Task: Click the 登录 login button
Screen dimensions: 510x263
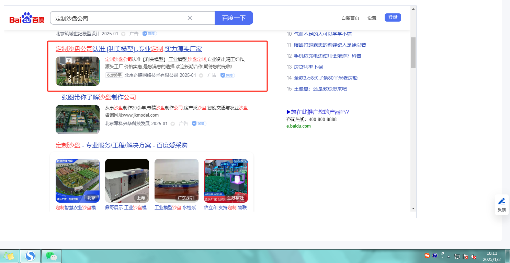Action: coord(393,17)
